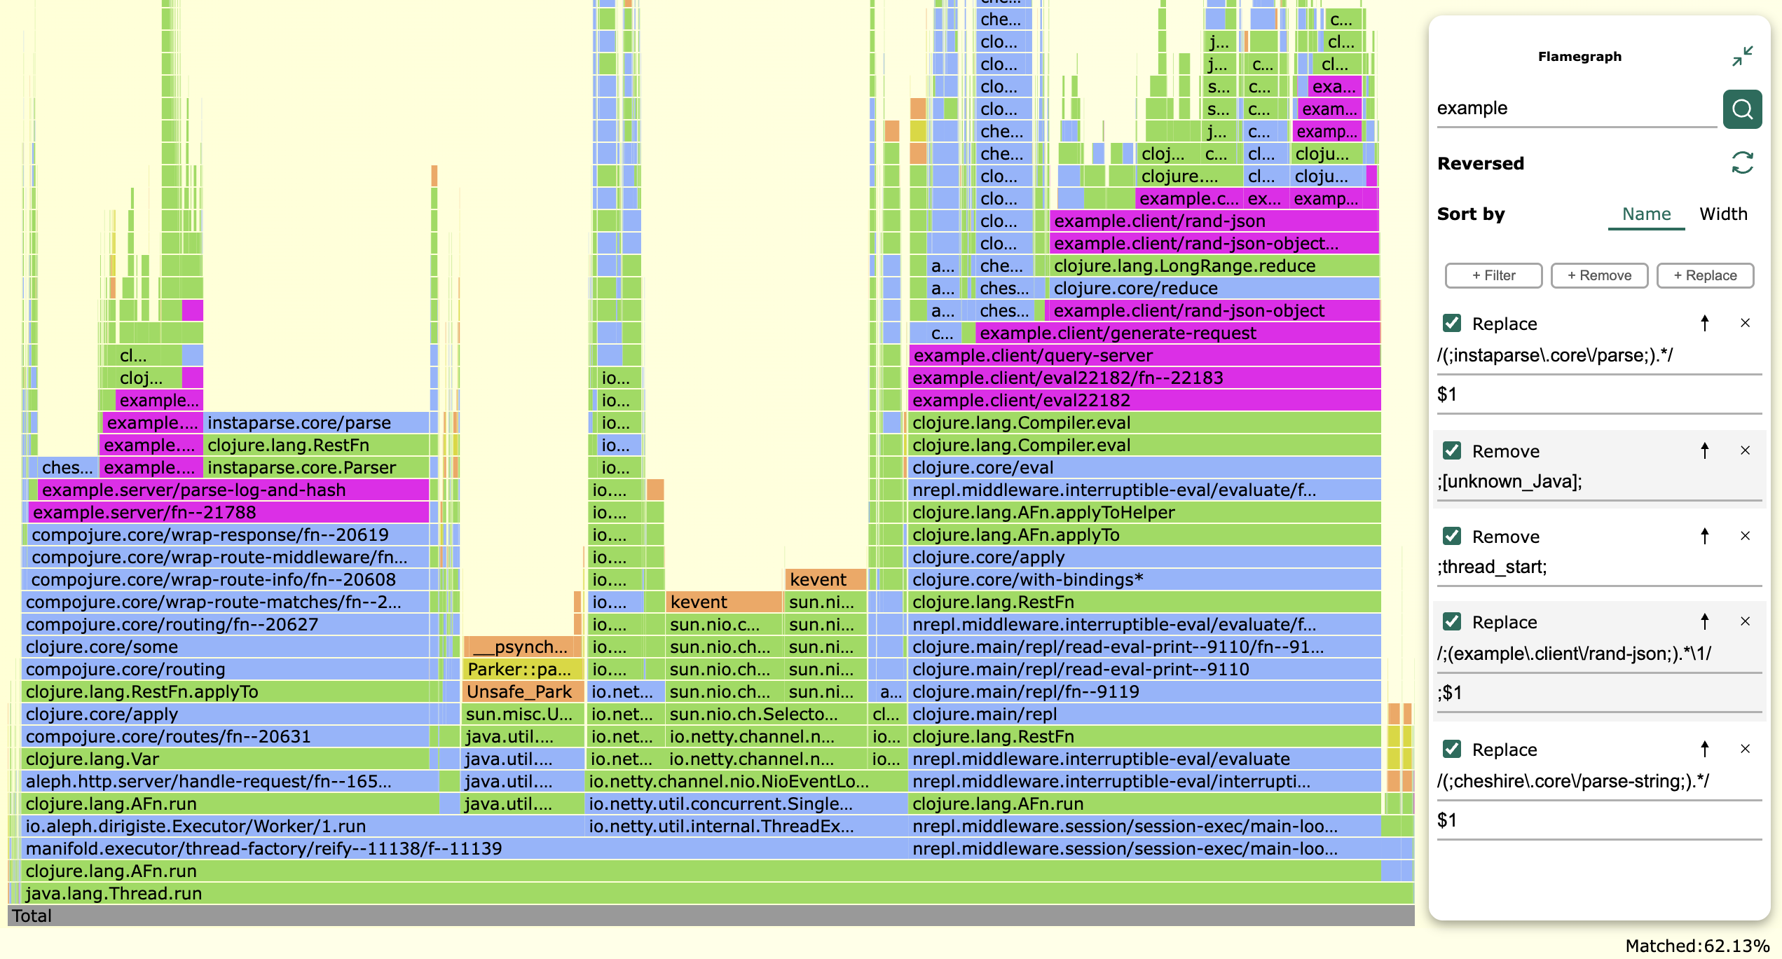Delete the thread_start Remove transform
Viewport: 1782px width, 959px height.
tap(1745, 536)
